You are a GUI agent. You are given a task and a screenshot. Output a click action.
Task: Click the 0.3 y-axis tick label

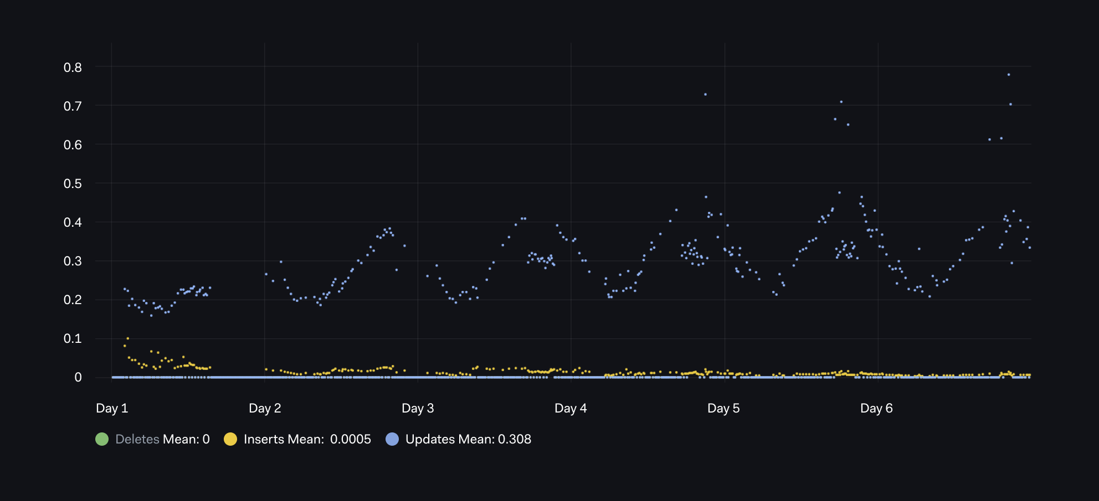coord(73,261)
